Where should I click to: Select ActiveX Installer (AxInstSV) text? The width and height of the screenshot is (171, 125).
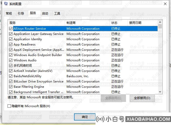33,71
